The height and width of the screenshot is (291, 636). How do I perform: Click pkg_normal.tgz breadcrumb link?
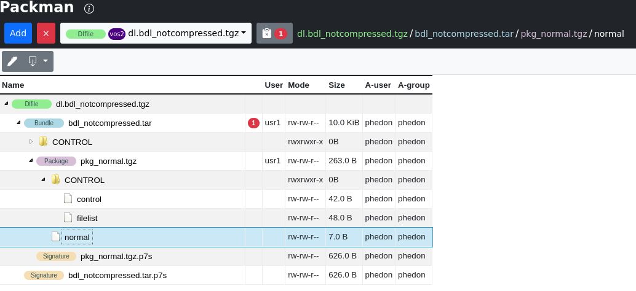[x=554, y=34]
